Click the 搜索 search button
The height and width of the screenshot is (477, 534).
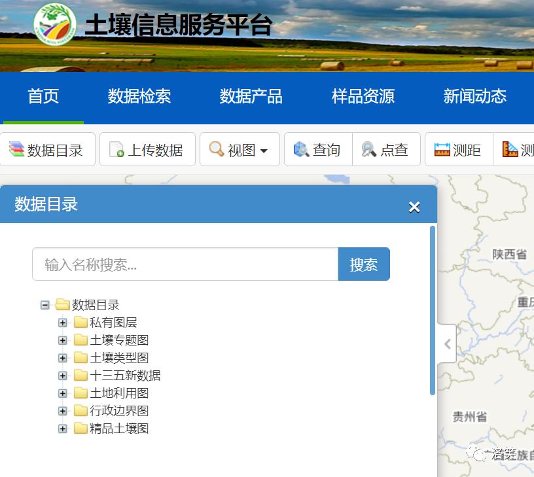(x=364, y=264)
